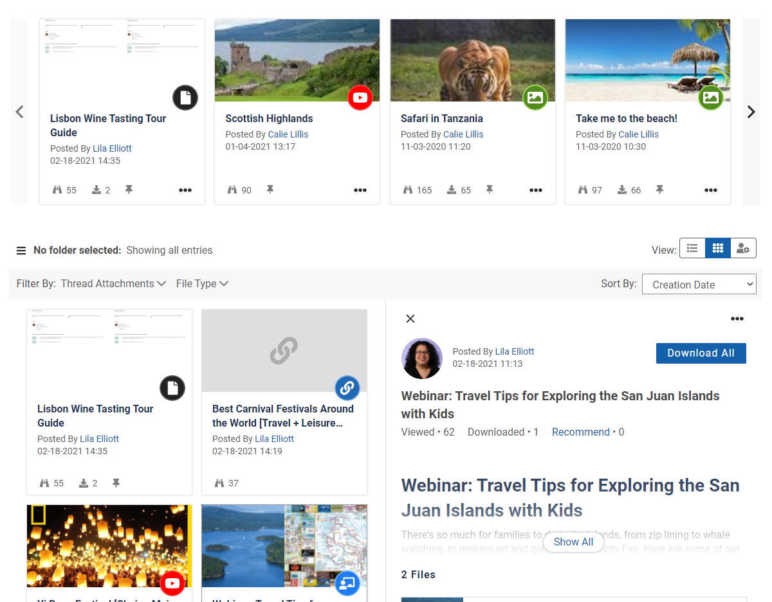Open the folder list hamburger menu
772x602 pixels.
21,251
